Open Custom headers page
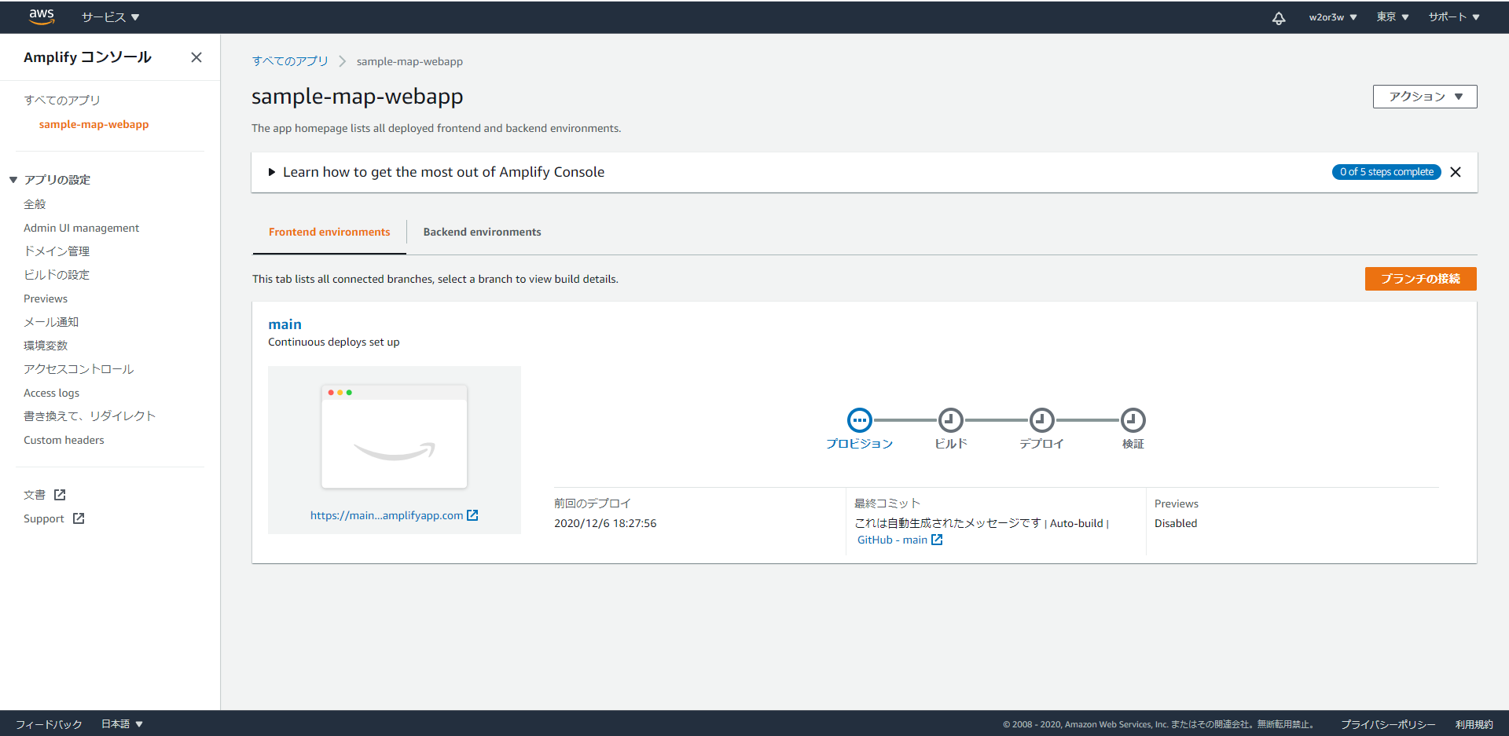 pyautogui.click(x=64, y=440)
